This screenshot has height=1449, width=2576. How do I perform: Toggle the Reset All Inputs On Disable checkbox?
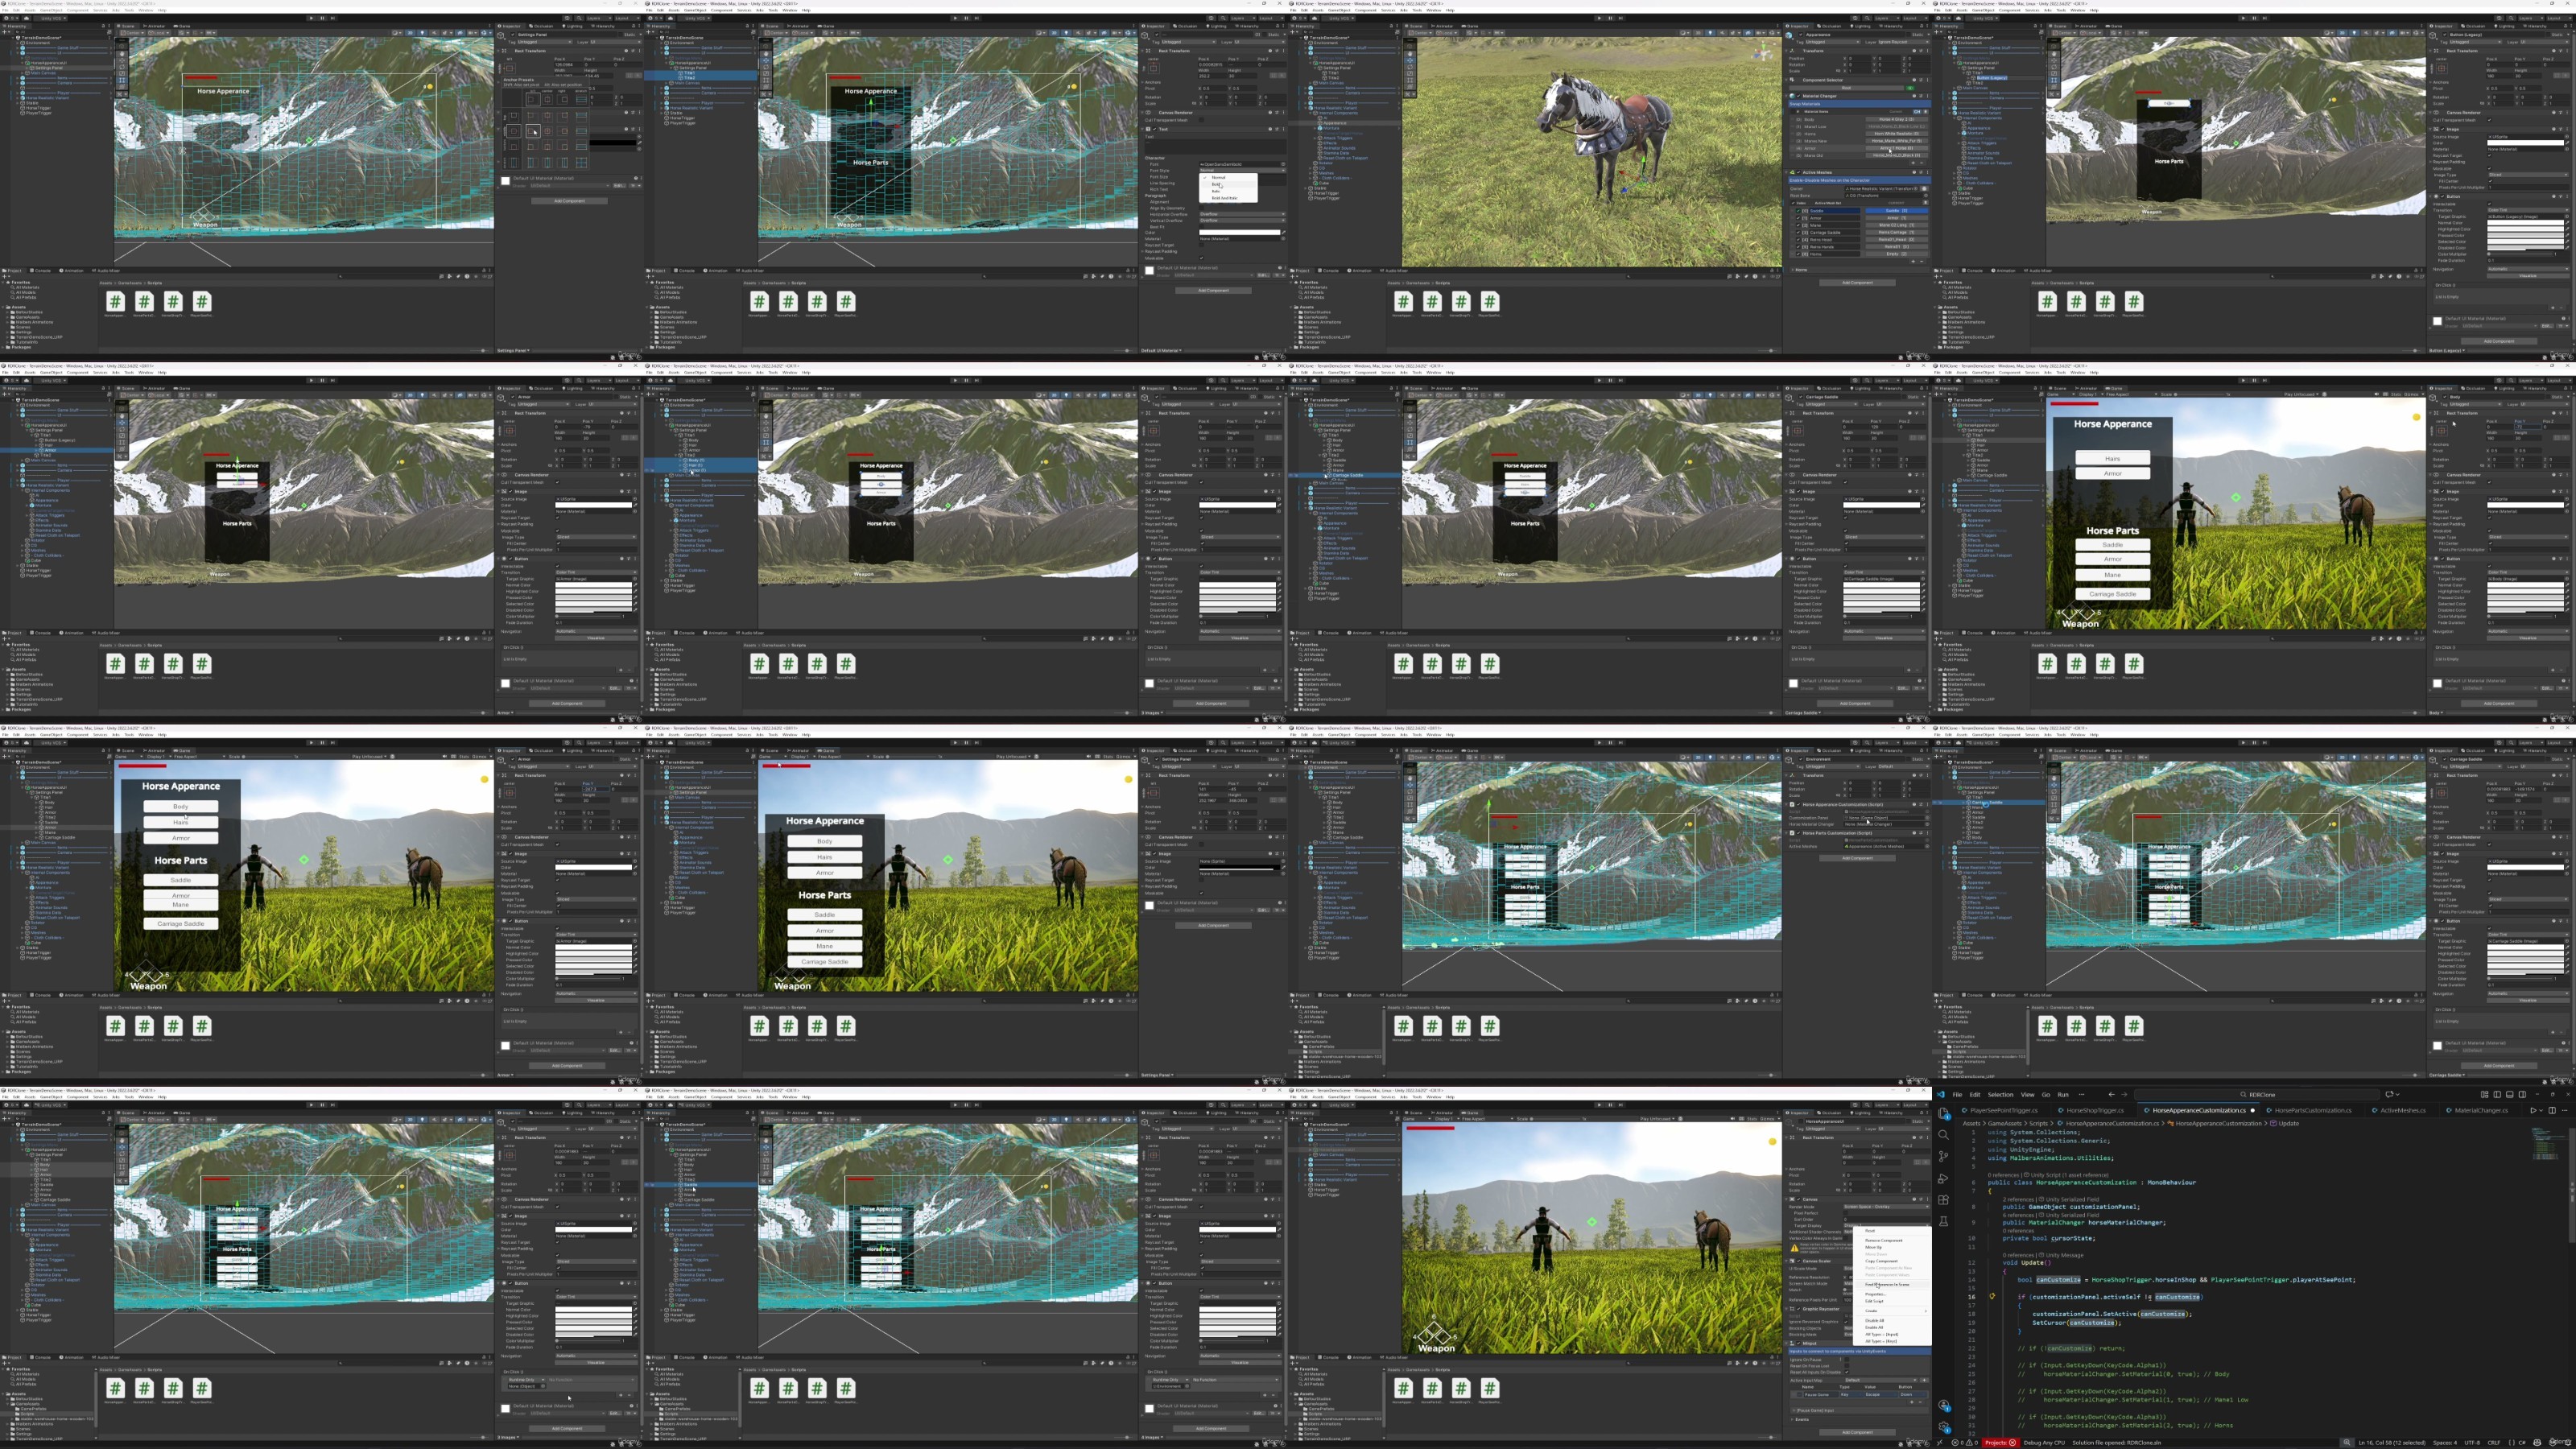click(x=1847, y=1372)
